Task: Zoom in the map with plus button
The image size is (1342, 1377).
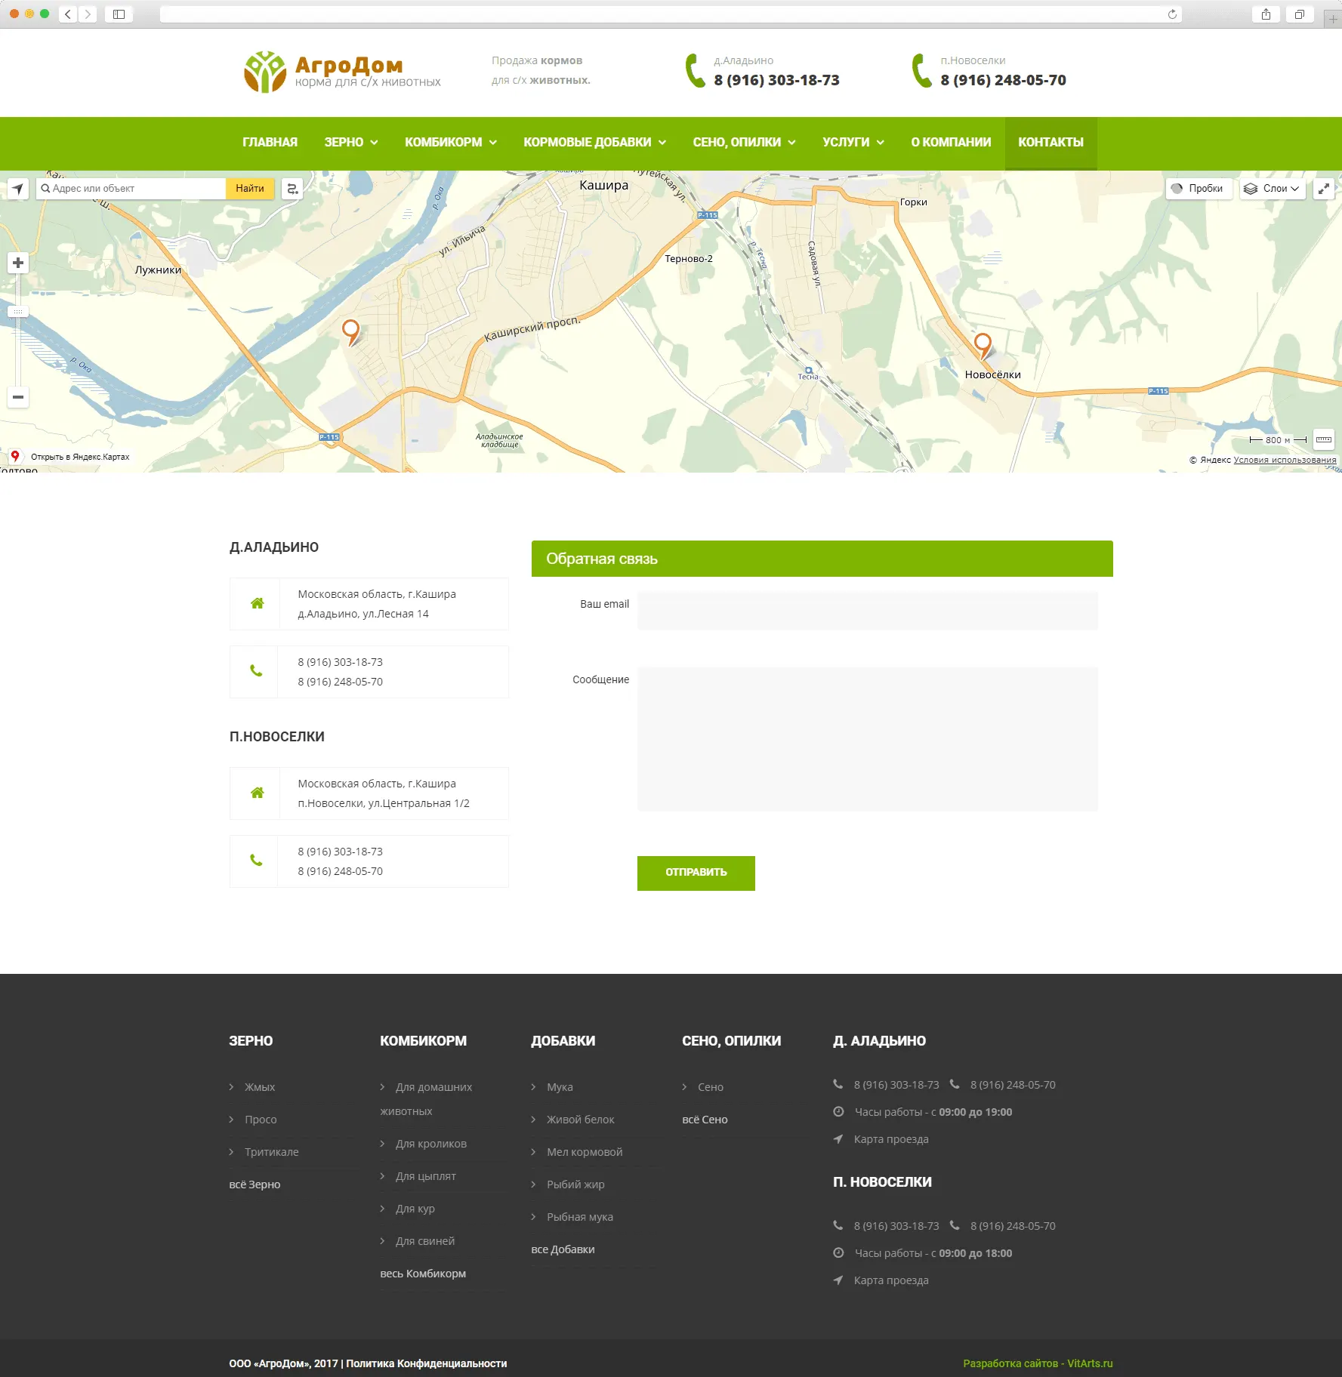Action: coord(18,263)
